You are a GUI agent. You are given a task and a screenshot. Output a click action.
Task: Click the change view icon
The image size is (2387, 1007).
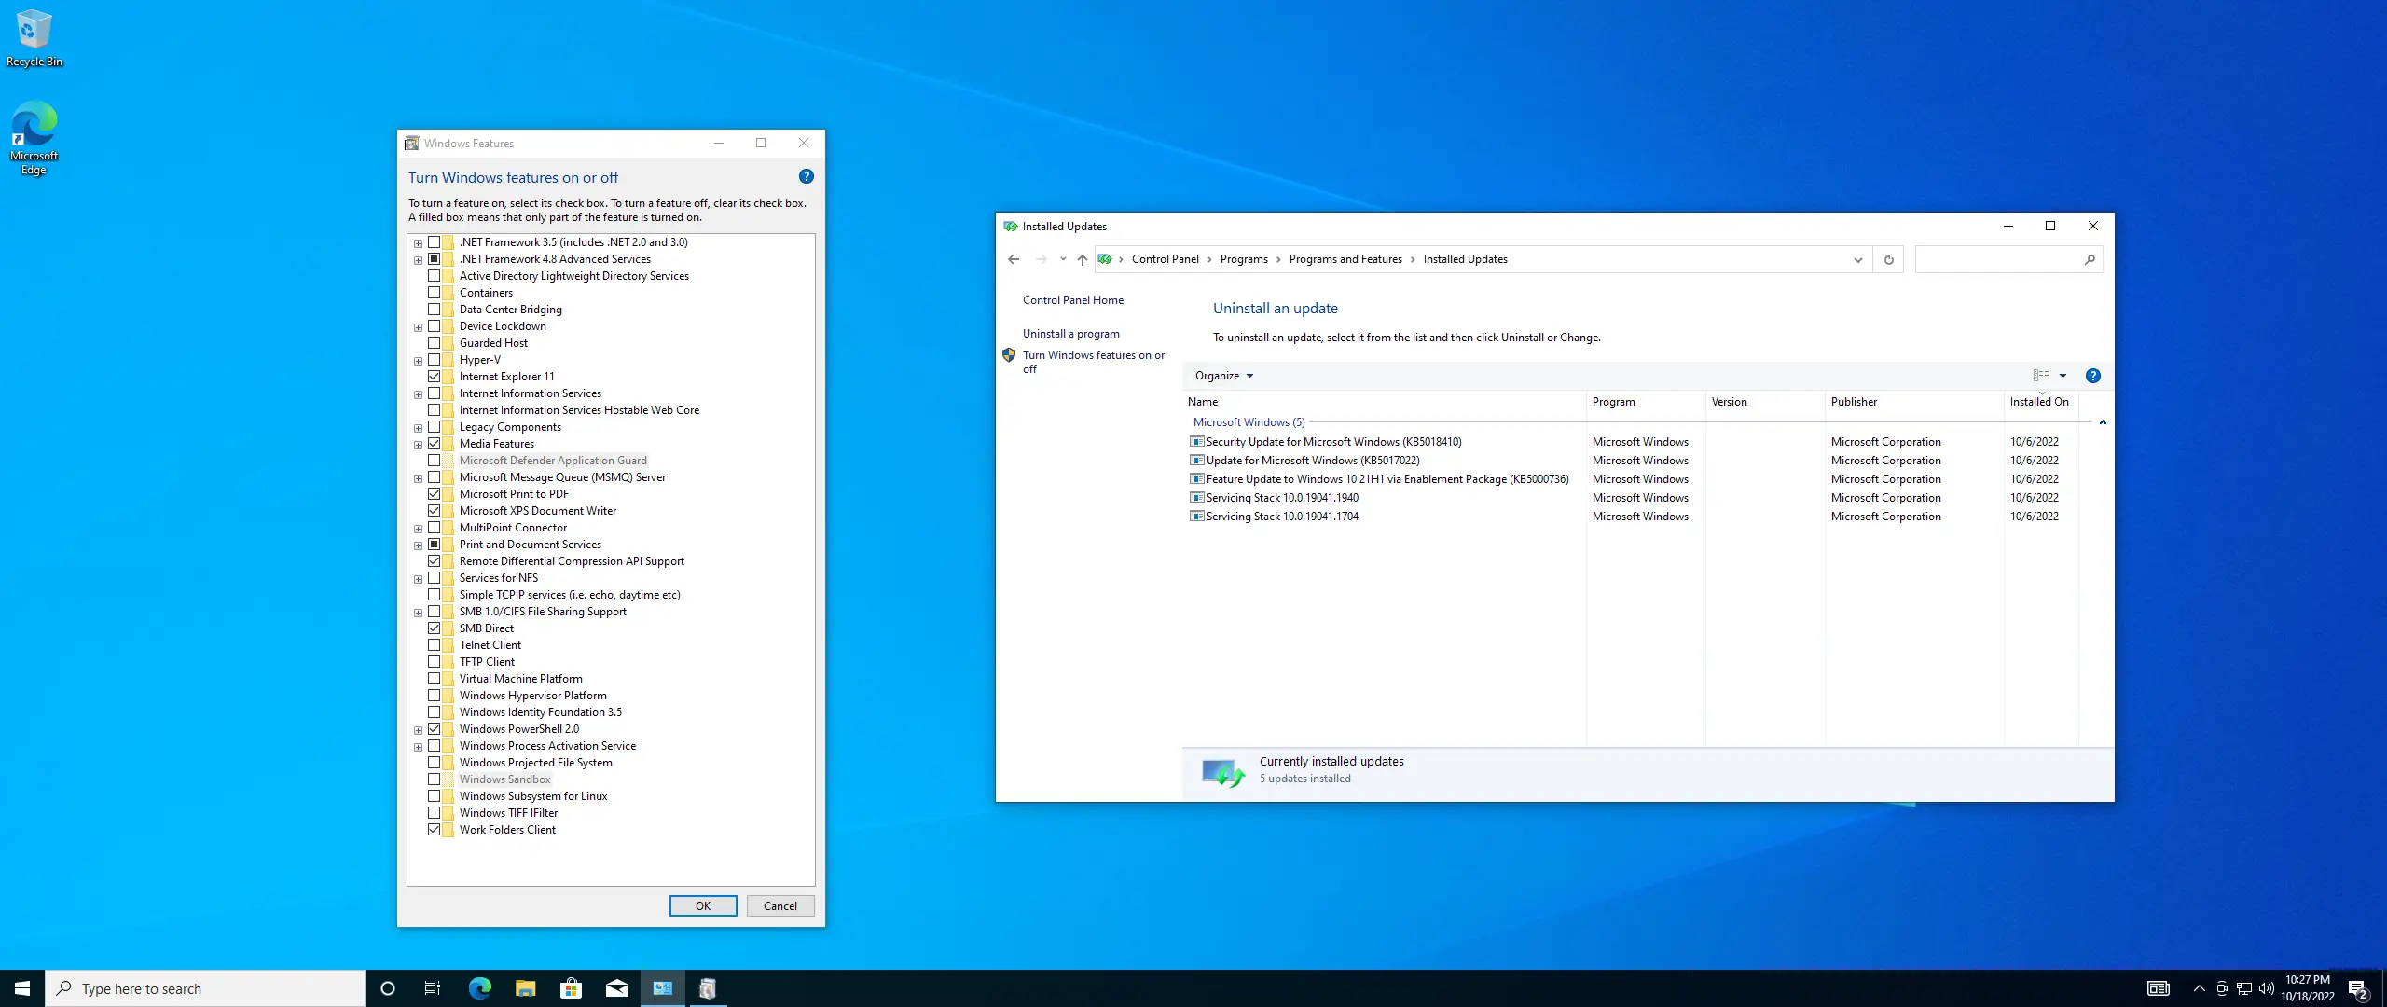coord(2041,376)
